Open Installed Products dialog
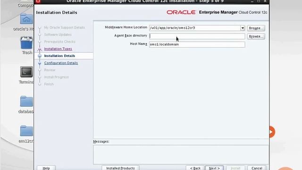 click(x=120, y=168)
